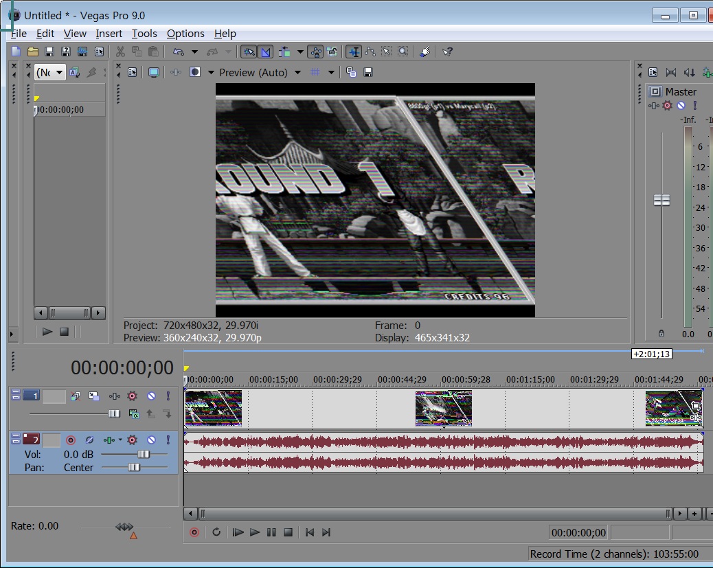This screenshot has height=568, width=713.
Task: Open split screen view options dropdown
Action: (x=211, y=72)
